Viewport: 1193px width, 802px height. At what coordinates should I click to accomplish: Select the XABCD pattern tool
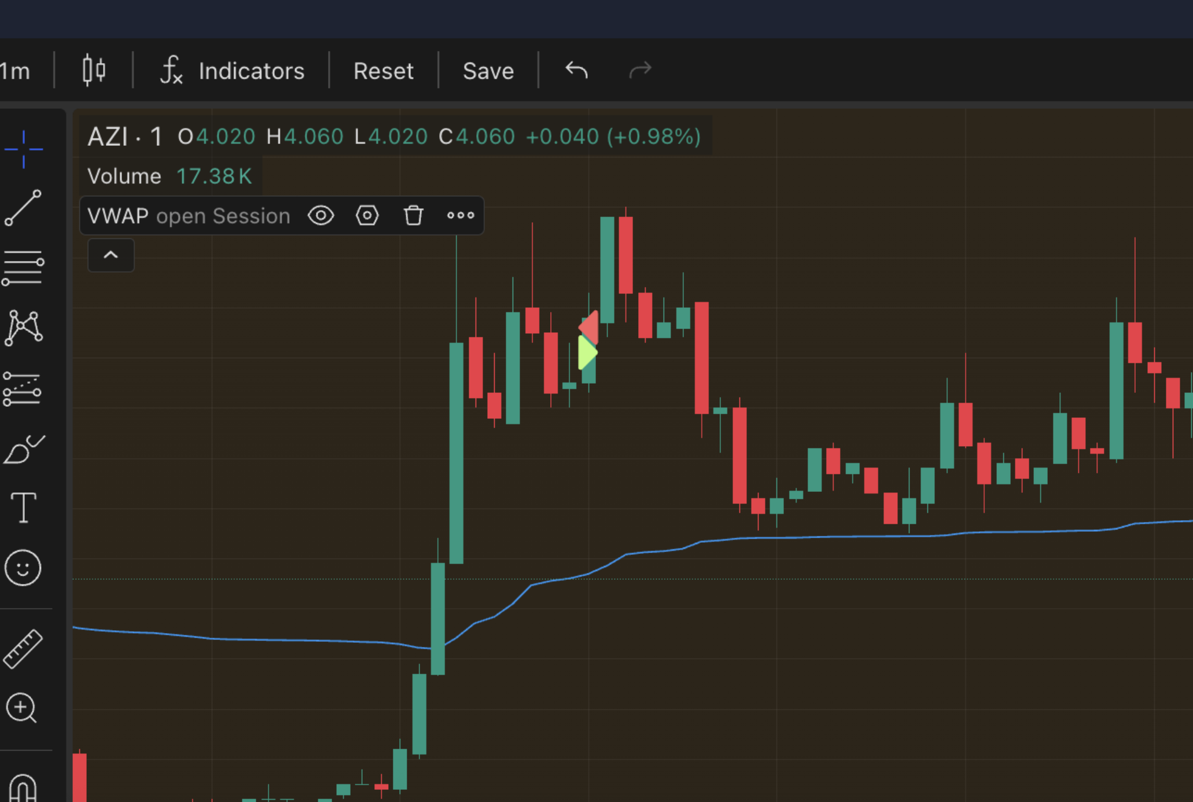point(23,328)
